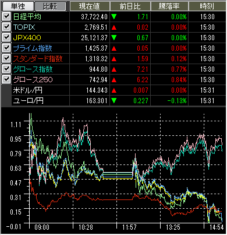
Task: Click the 騰落率 column header
Action: [169, 6]
